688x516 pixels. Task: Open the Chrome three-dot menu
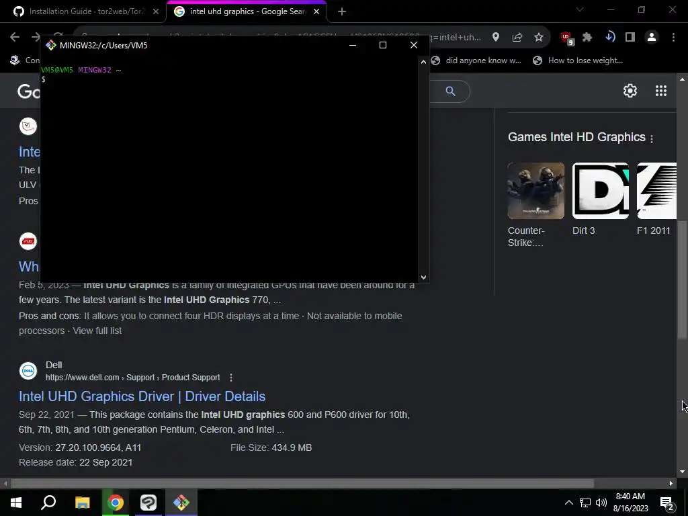673,38
